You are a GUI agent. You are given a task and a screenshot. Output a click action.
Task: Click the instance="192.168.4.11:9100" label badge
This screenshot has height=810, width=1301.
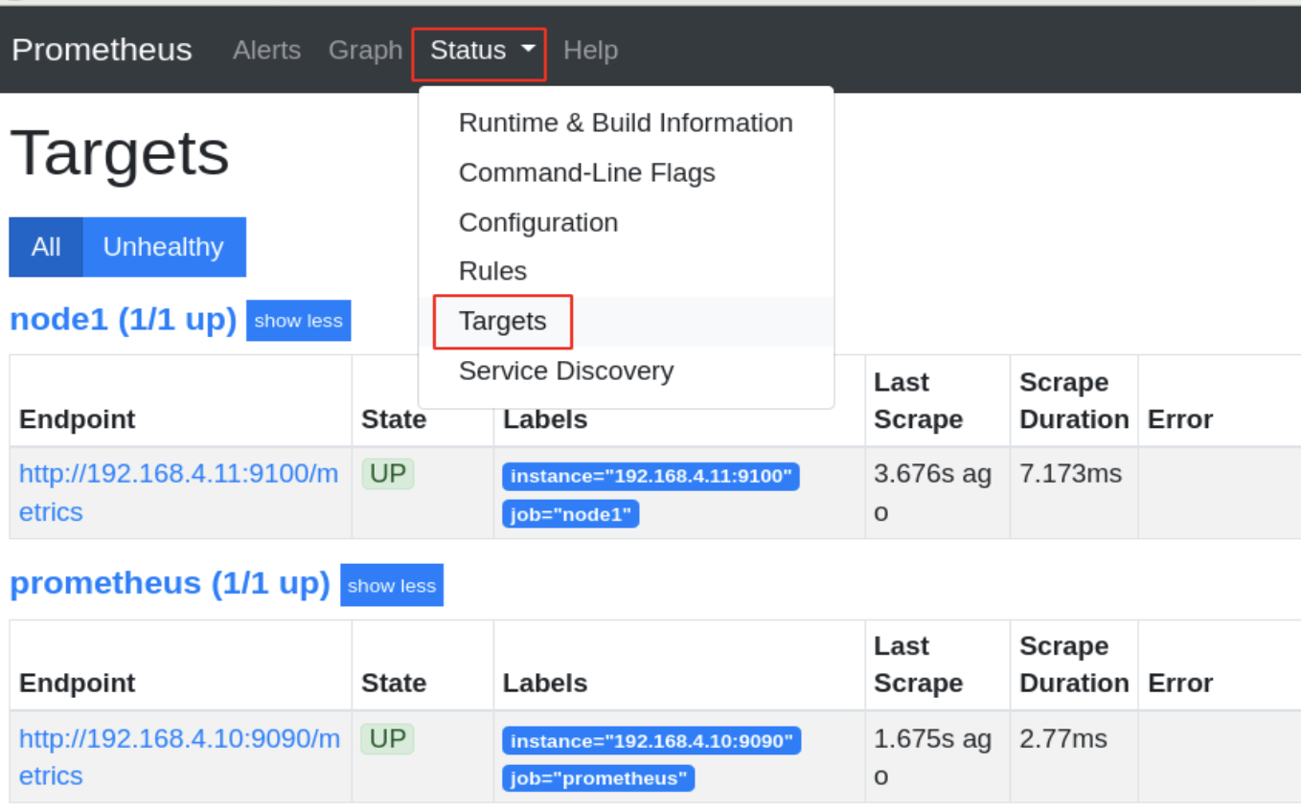tap(650, 477)
